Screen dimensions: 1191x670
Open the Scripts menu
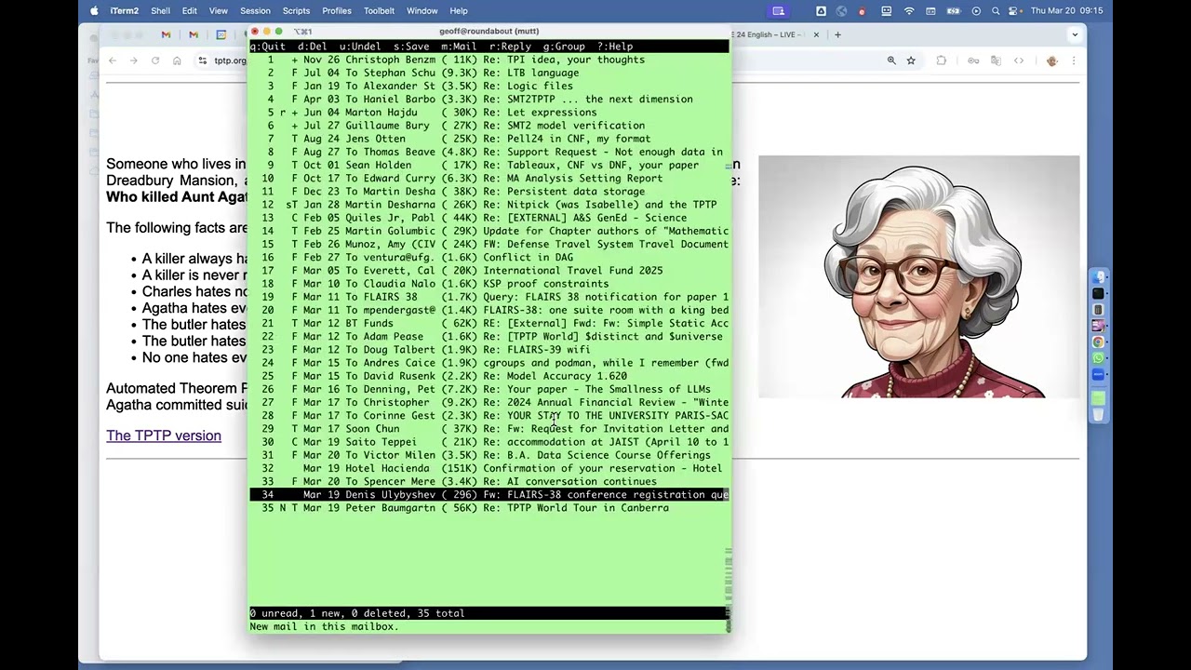pyautogui.click(x=296, y=10)
